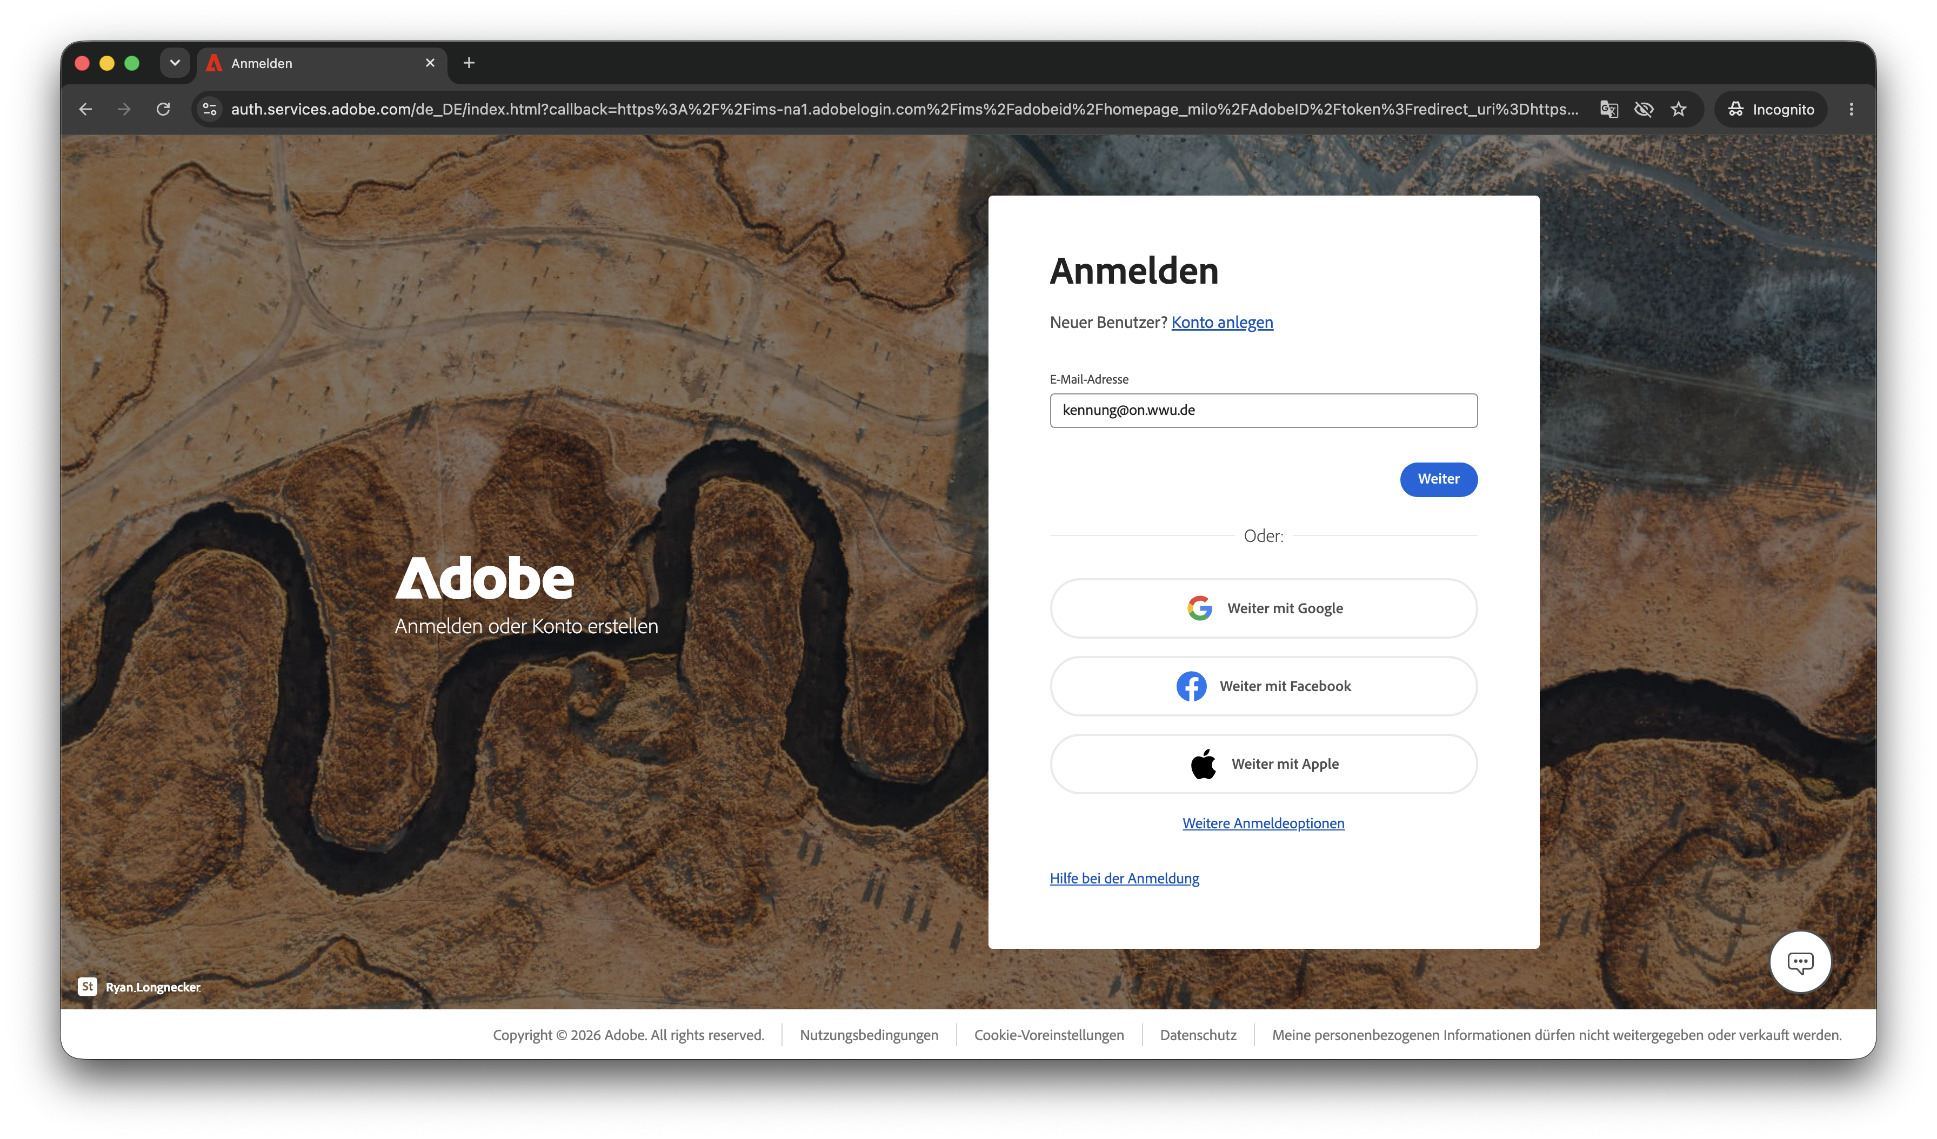This screenshot has width=1937, height=1139.
Task: Expand the tab search dropdown
Action: tap(175, 63)
